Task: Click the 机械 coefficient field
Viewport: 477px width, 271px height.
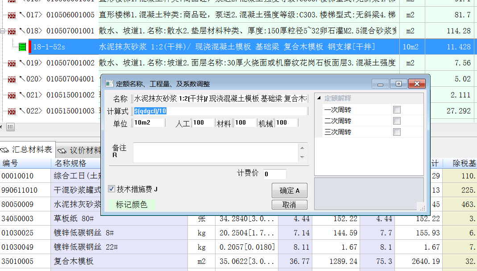Action: (x=286, y=123)
